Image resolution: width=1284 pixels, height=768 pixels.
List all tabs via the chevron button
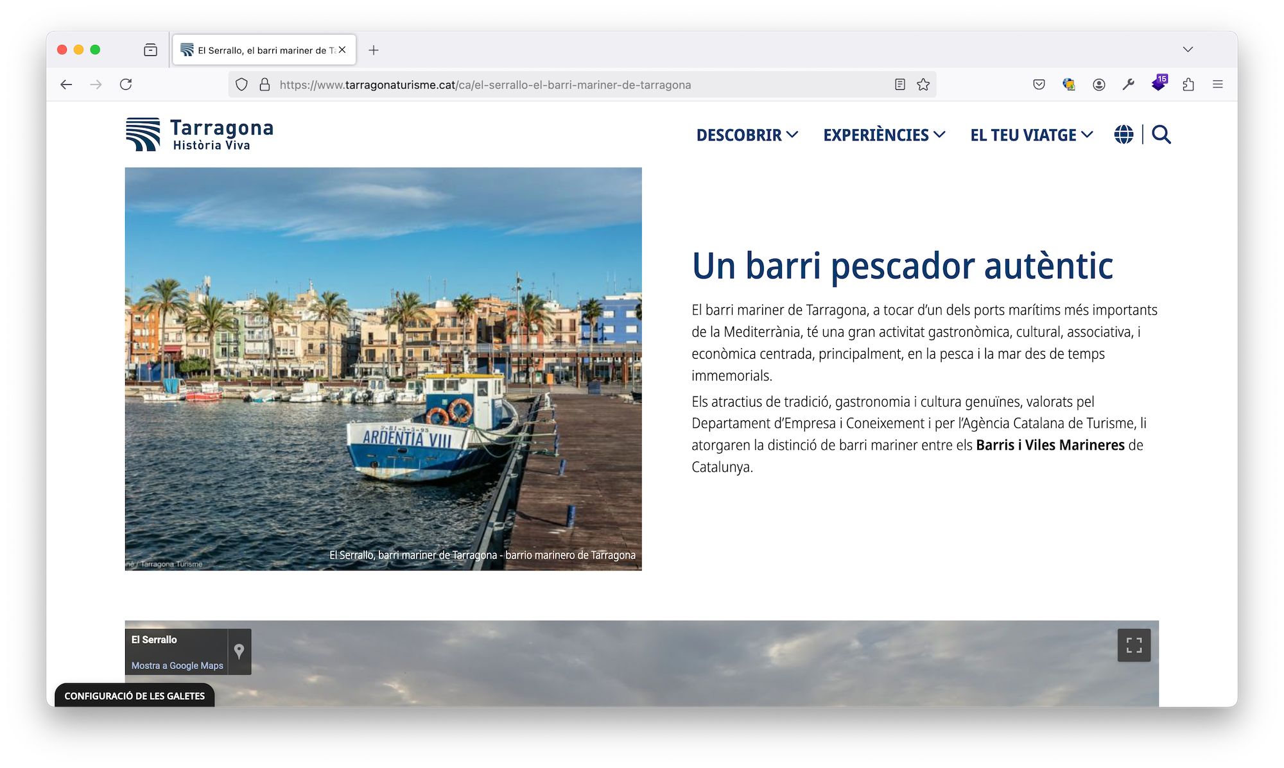tap(1188, 49)
